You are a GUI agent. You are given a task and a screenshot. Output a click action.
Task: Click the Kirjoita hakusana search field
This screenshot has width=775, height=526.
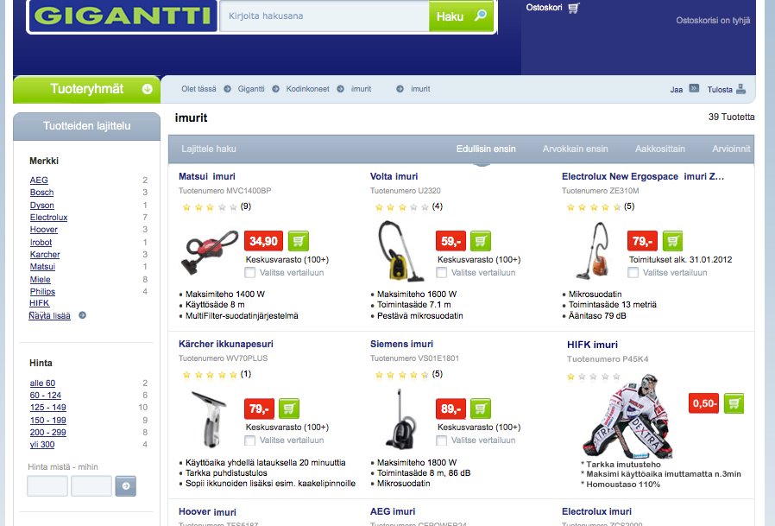coord(324,16)
